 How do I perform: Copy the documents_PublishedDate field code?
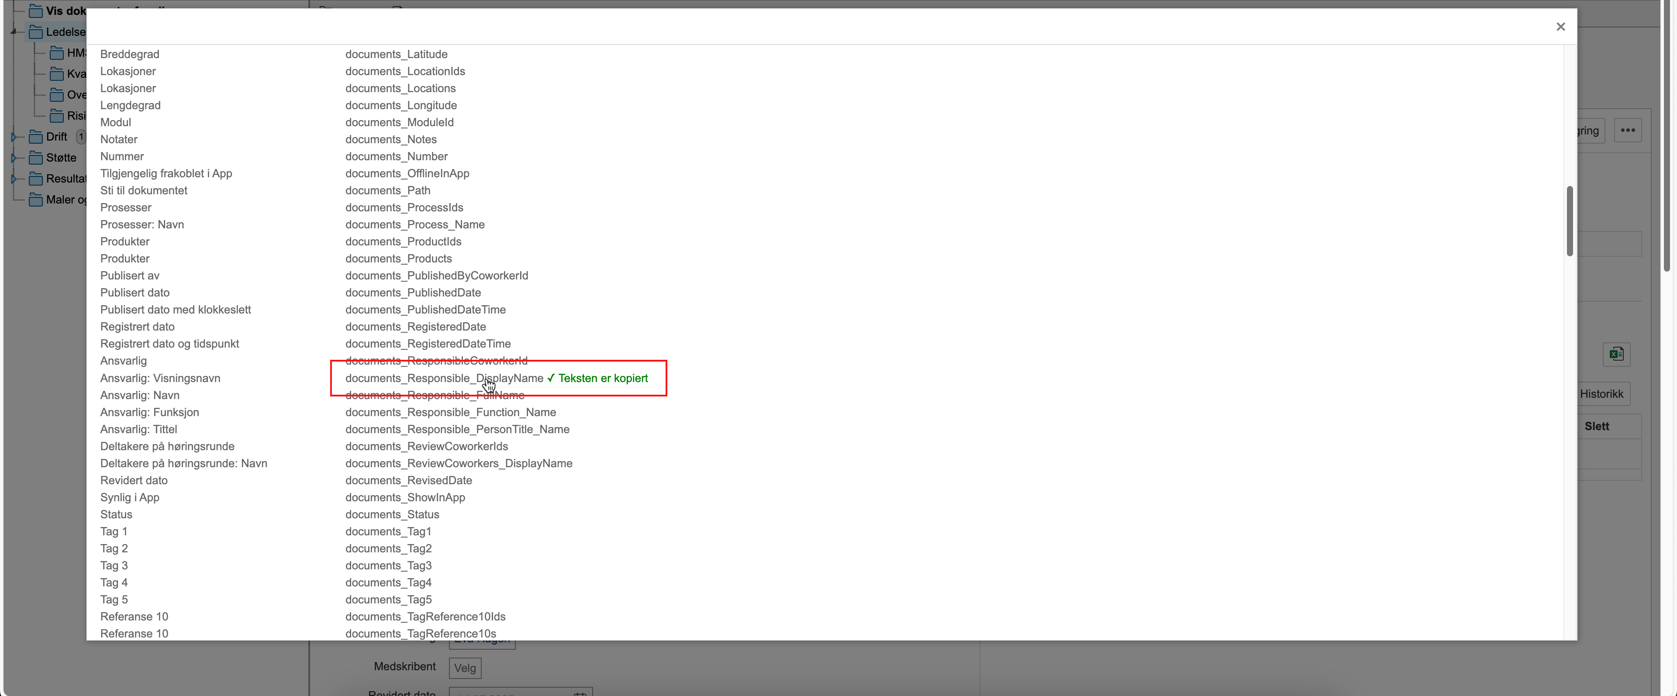(413, 293)
